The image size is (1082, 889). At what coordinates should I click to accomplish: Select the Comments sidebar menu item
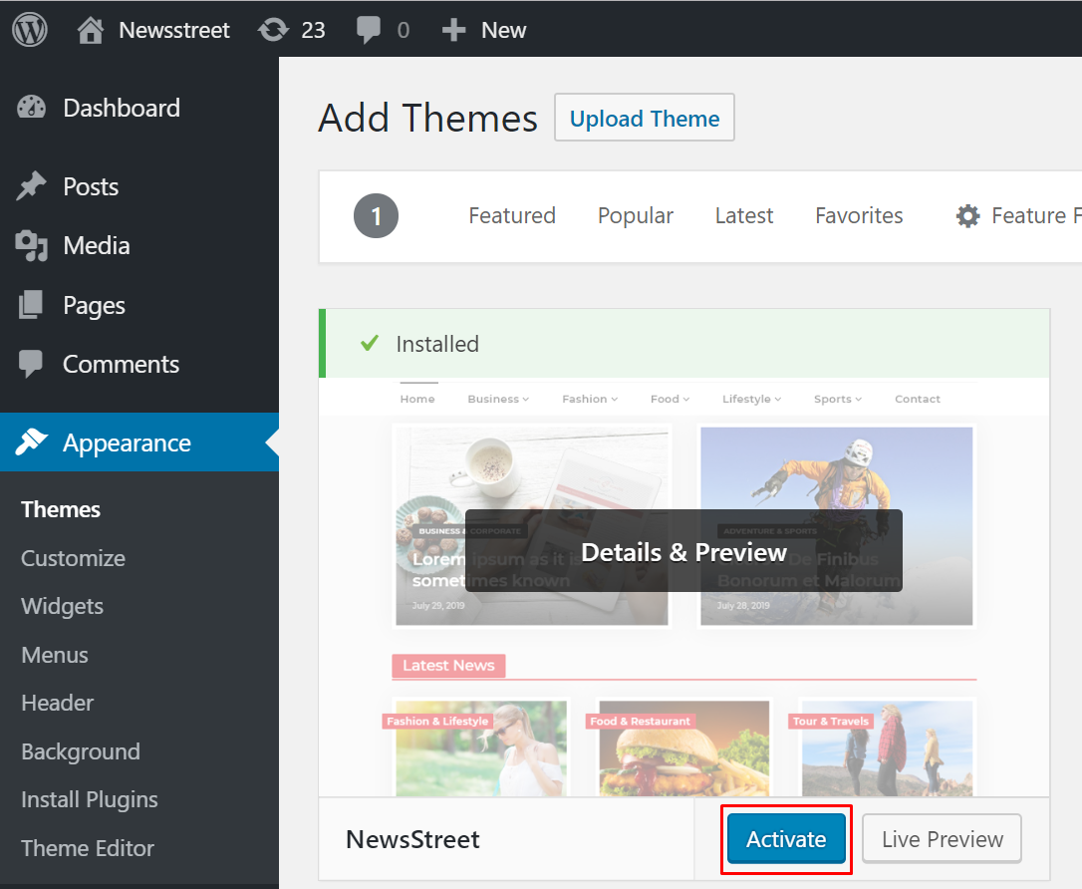pos(121,365)
